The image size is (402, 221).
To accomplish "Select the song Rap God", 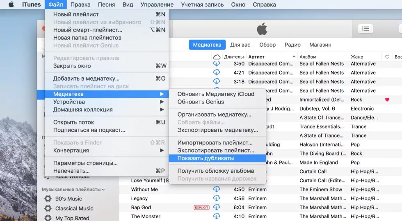I will tap(141, 207).
